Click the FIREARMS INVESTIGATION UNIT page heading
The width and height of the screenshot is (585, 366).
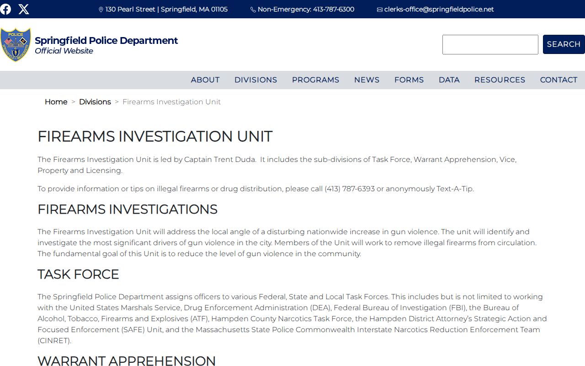(x=155, y=136)
